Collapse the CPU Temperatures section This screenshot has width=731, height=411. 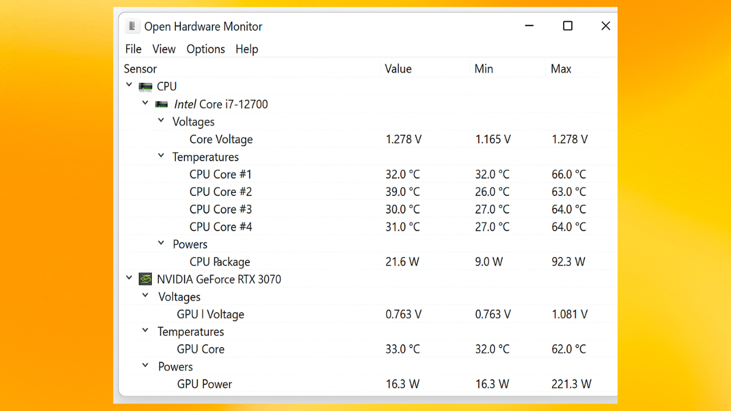(161, 156)
